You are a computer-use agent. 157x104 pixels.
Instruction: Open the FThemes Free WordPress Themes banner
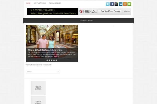click(105, 11)
